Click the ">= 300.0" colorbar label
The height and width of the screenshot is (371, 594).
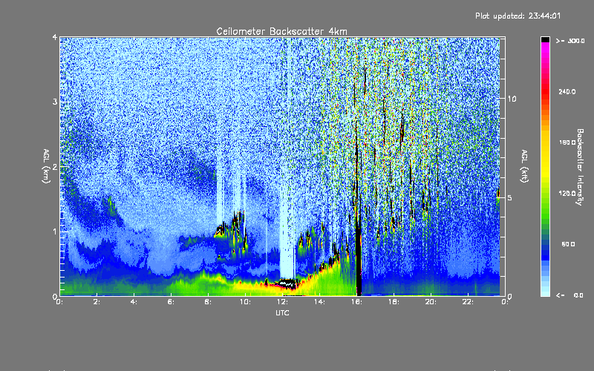click(570, 41)
